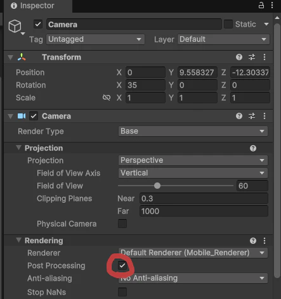
Task: Click the Clipping Planes label
Action: pos(64,198)
